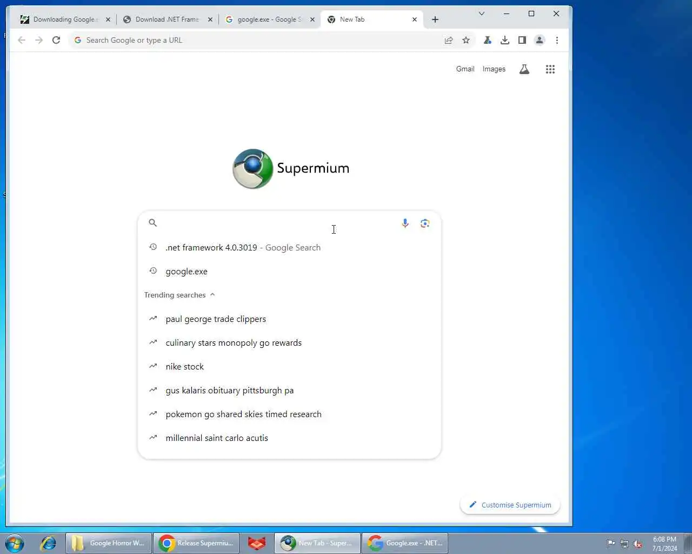Image resolution: width=692 pixels, height=554 pixels.
Task: Open the tab search dropdown chevron
Action: [x=481, y=14]
